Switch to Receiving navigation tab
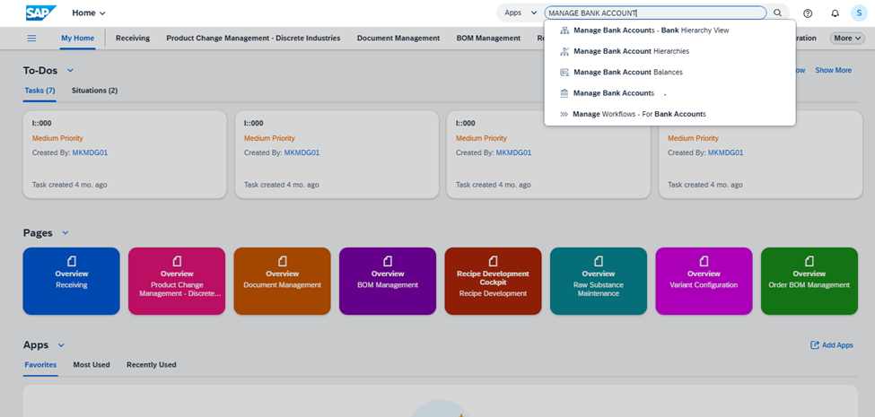This screenshot has height=417, width=875. click(133, 39)
